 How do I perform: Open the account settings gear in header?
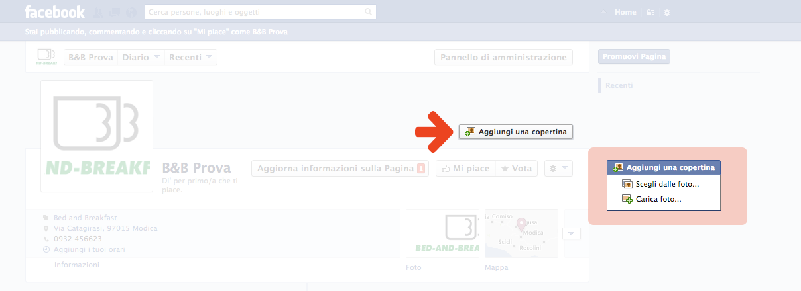pyautogui.click(x=667, y=13)
